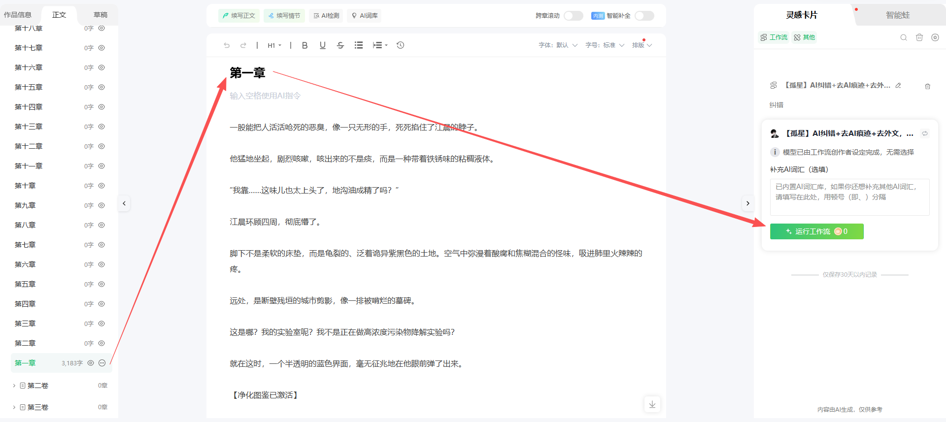Toggle bold formatting
946x422 pixels.
click(x=304, y=45)
